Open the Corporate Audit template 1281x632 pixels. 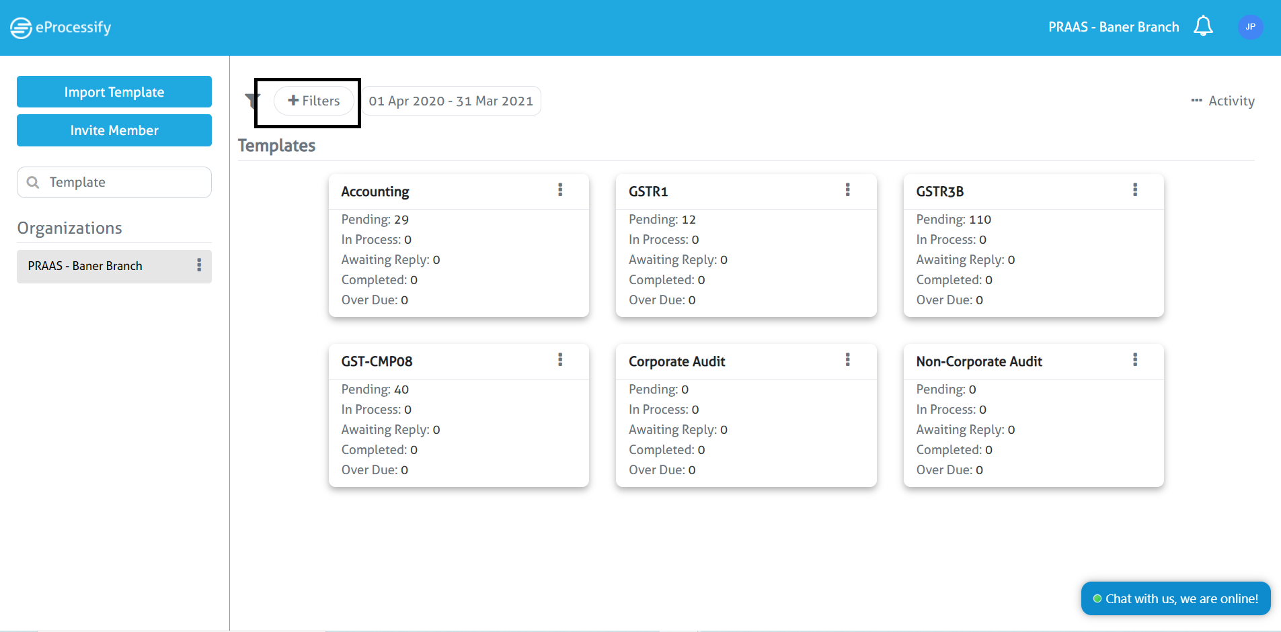(x=677, y=361)
